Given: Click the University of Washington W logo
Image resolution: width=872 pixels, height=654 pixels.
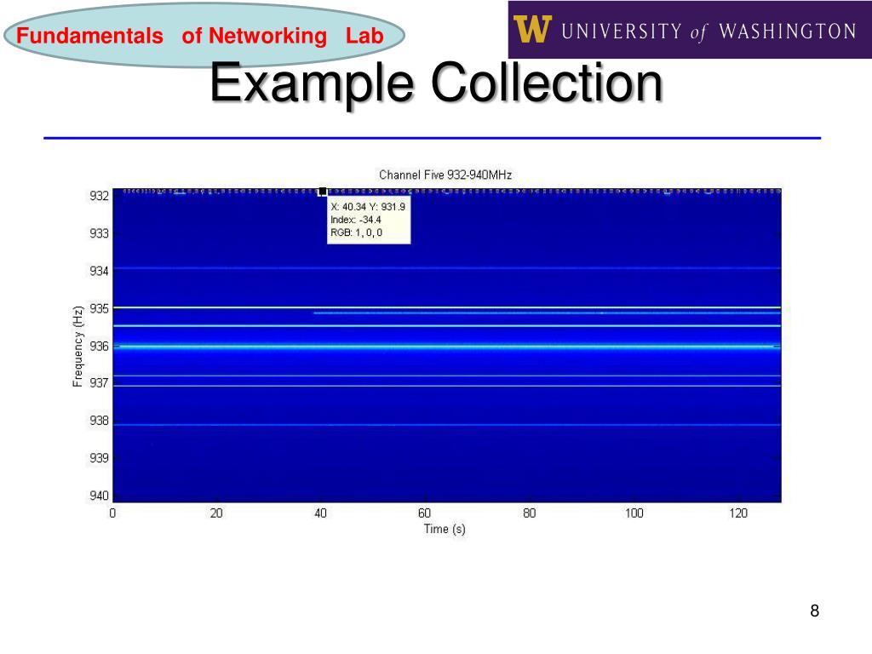Looking at the screenshot, I should tap(532, 29).
